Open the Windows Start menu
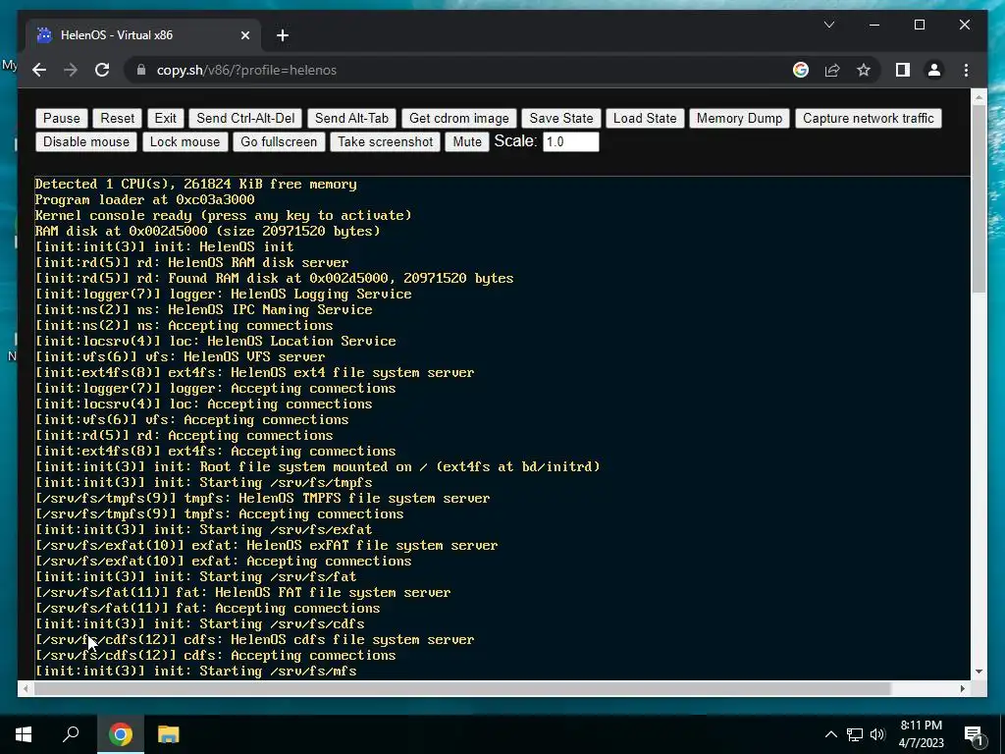This screenshot has width=1005, height=754. click(24, 734)
